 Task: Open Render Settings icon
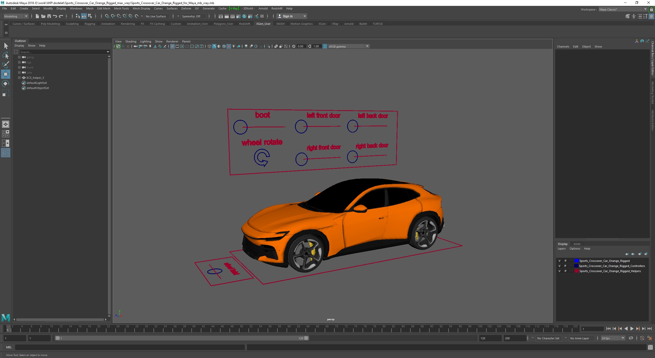pos(238,16)
